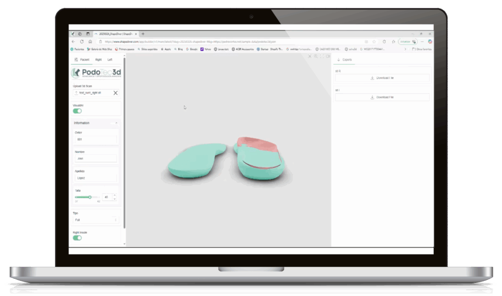
Task: Click the zoom magnifier icon in the 3D viewport
Action: coord(316,56)
